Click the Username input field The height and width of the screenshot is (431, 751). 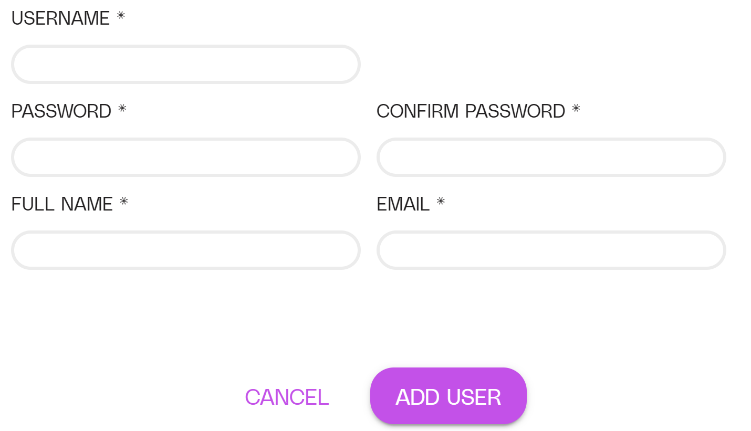[x=185, y=65]
